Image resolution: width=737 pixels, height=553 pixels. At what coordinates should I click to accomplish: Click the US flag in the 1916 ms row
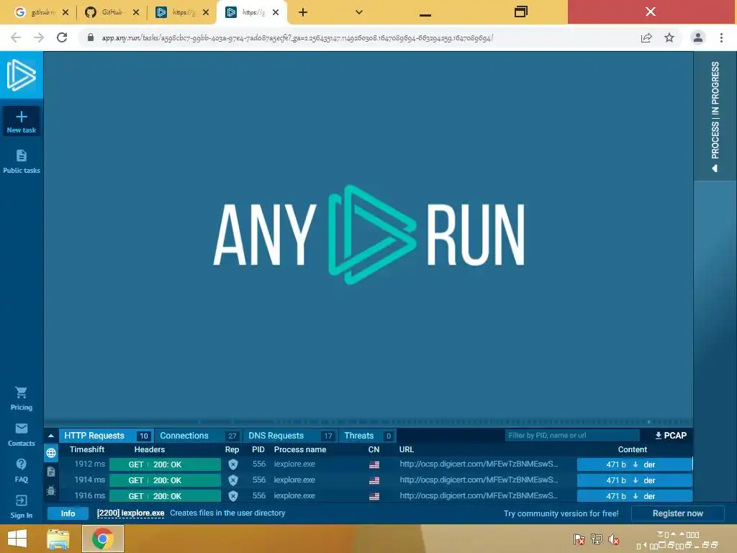click(x=374, y=497)
